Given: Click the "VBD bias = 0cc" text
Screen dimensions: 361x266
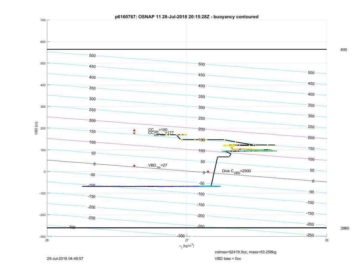Looking at the screenshot, I should 228,258.
